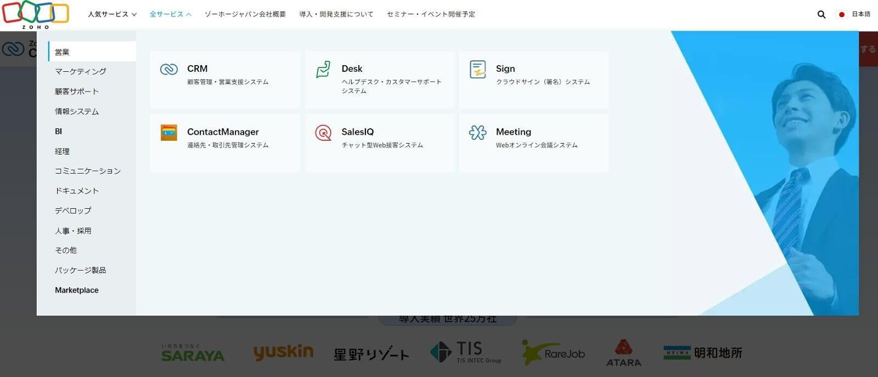Select the パッケージ製品 category
This screenshot has width=878, height=377.
coord(81,270)
